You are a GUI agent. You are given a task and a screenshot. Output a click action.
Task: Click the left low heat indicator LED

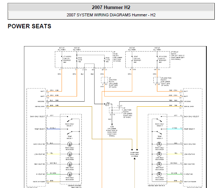70,154
